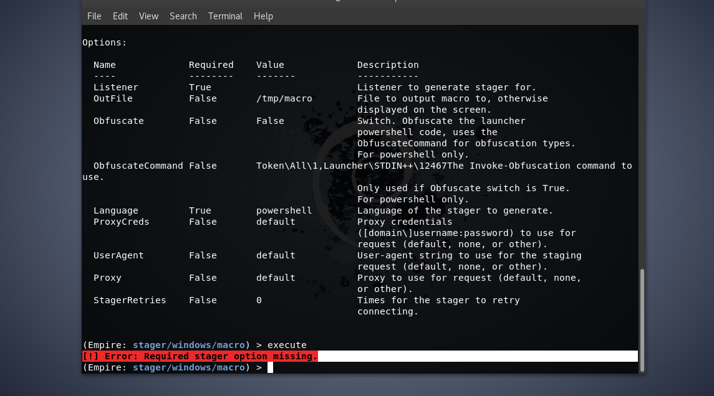This screenshot has width=714, height=396.
Task: Open the Terminal menu
Action: (225, 16)
